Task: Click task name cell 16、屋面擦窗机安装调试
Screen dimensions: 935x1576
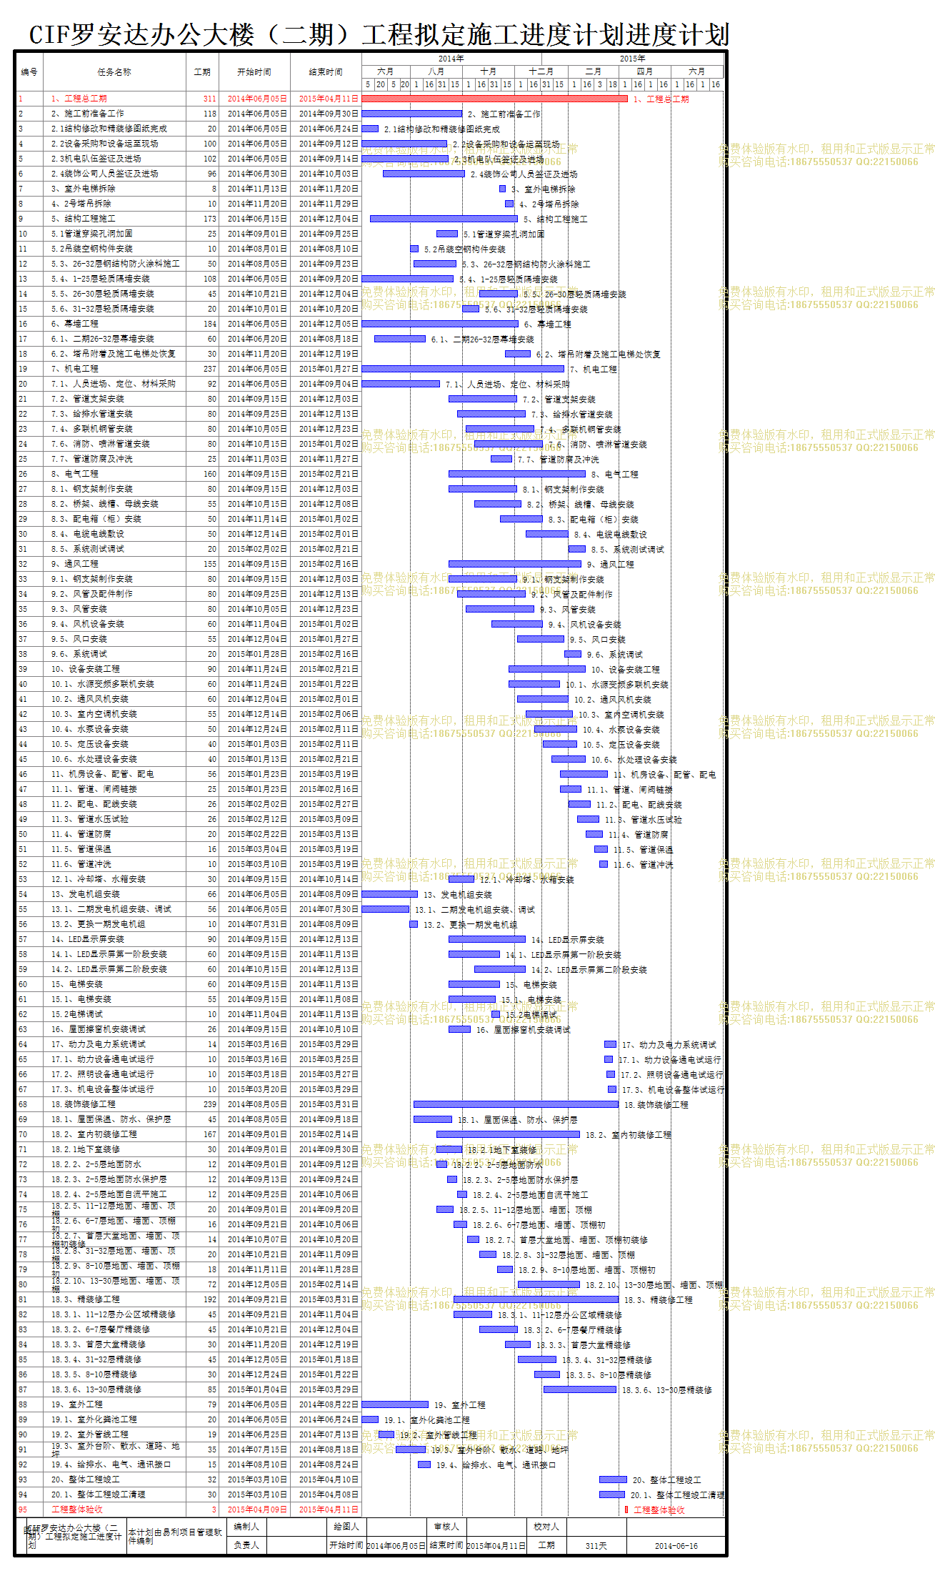Action: [114, 1029]
